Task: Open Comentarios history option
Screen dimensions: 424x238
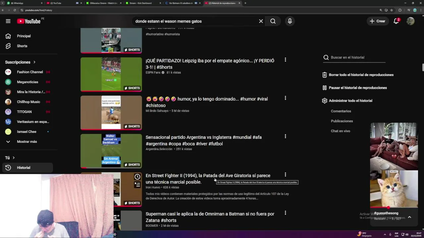Action: [x=341, y=111]
